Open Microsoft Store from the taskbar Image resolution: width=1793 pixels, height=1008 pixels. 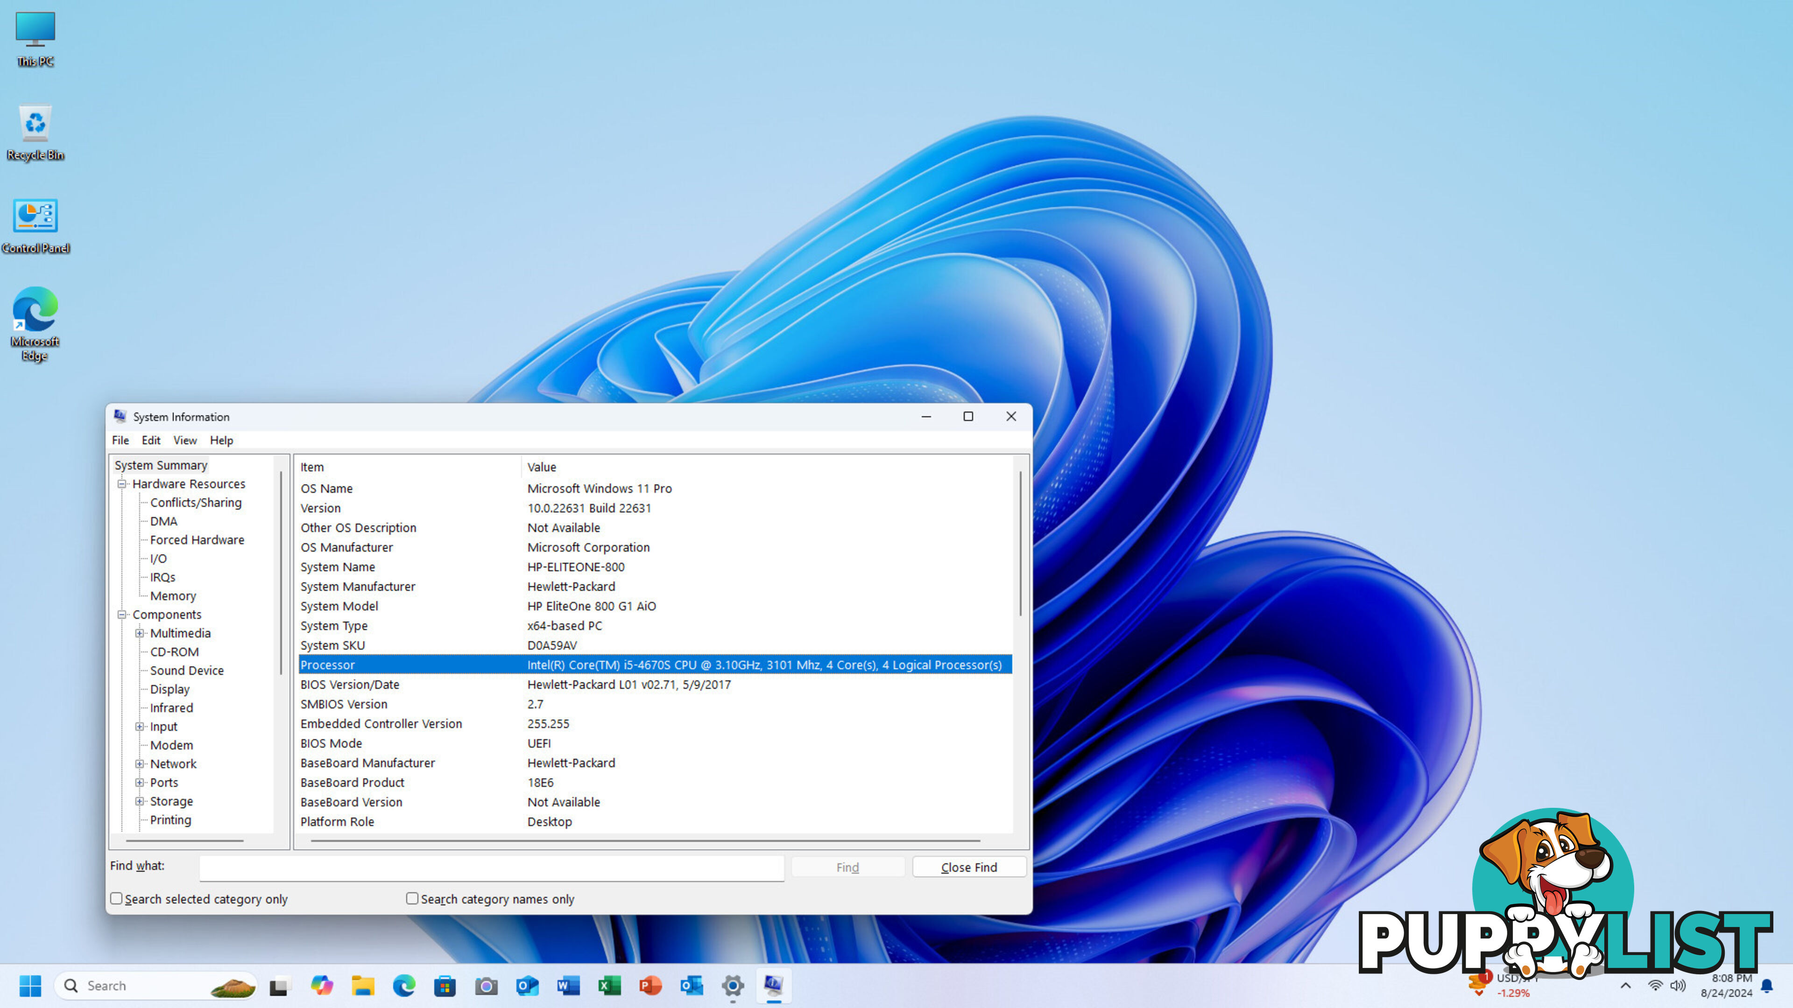click(445, 986)
